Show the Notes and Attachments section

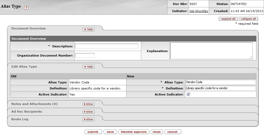tap(88, 104)
